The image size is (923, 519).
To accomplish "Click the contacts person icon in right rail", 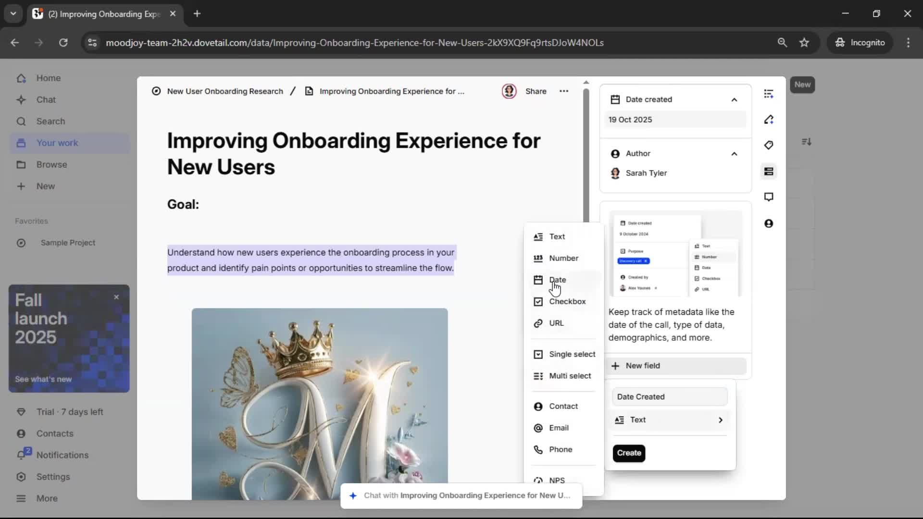I will tap(769, 223).
